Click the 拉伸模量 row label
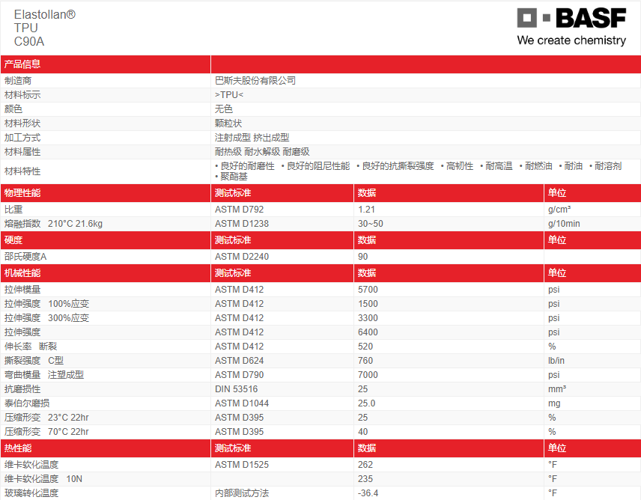641x500 pixels. 22,289
